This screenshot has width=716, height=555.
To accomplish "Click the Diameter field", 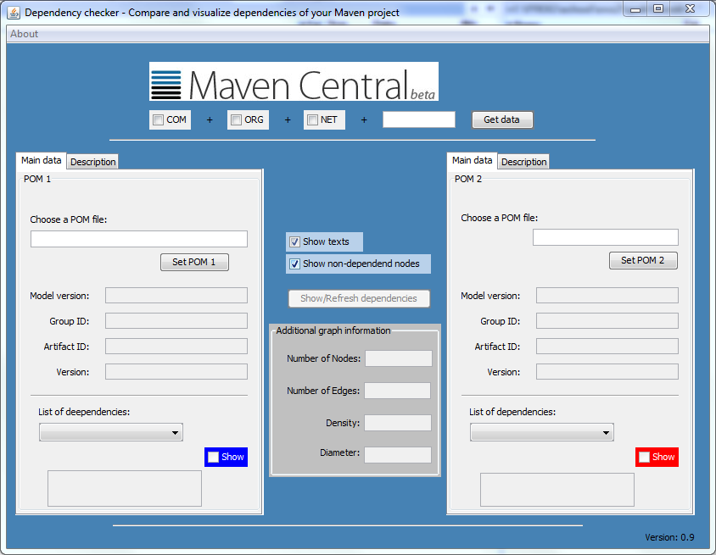I will point(398,455).
